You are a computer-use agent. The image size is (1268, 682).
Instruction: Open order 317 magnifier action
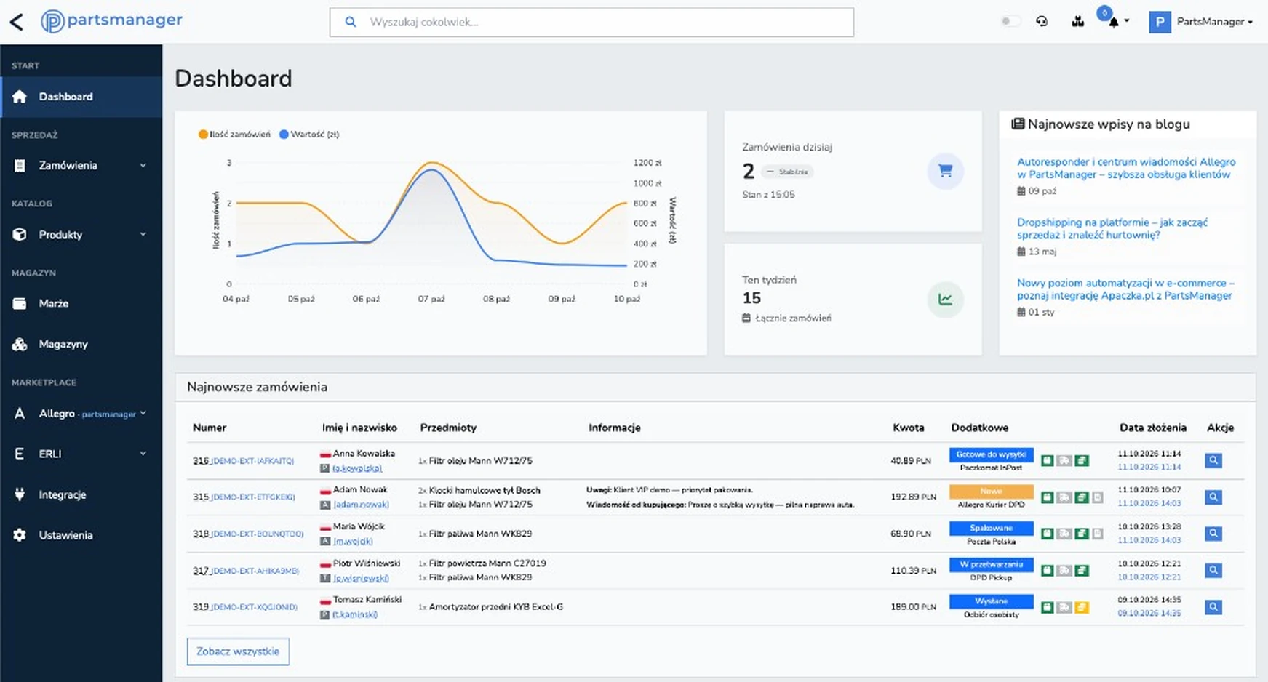click(1213, 571)
